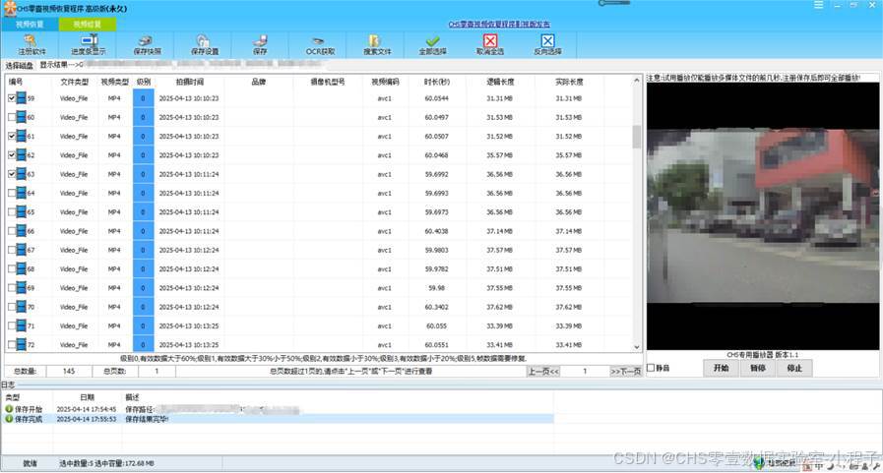Uncheck the checkbox for file 63

tap(12, 174)
